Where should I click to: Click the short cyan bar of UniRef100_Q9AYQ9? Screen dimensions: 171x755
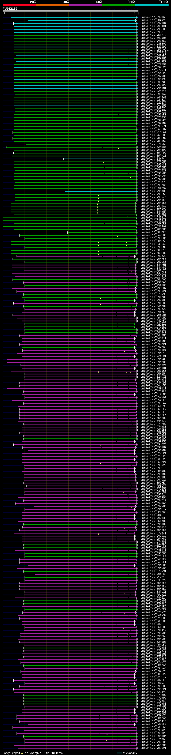tap(101, 191)
